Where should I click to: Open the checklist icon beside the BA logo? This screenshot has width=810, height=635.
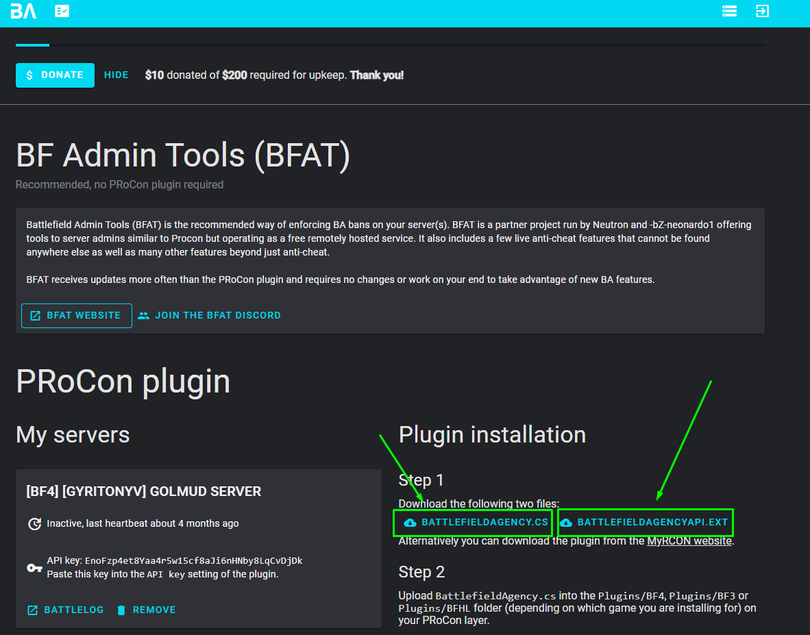coord(62,12)
